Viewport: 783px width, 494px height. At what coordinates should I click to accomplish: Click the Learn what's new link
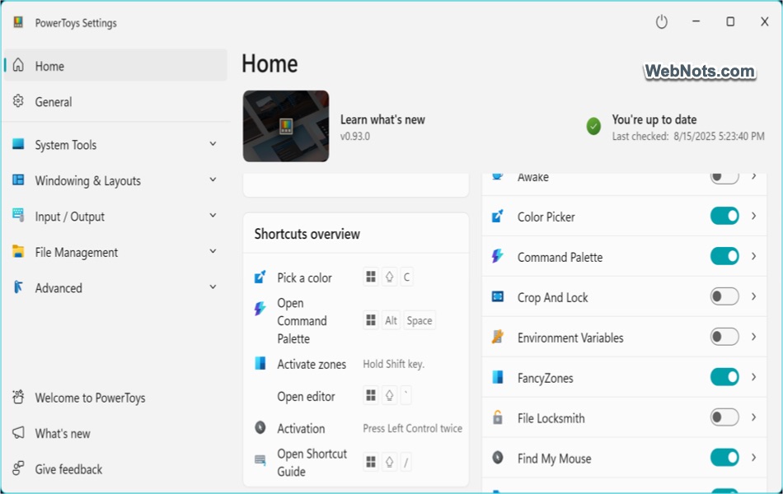(382, 119)
